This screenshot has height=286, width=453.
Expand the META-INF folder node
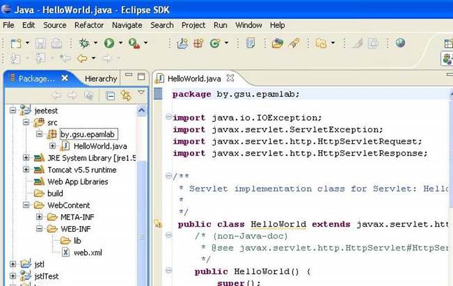(x=40, y=217)
